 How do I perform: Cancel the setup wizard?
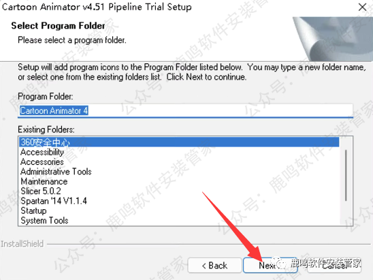[x=334, y=265]
